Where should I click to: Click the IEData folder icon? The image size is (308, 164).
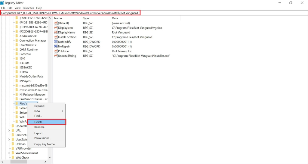pos(17,72)
